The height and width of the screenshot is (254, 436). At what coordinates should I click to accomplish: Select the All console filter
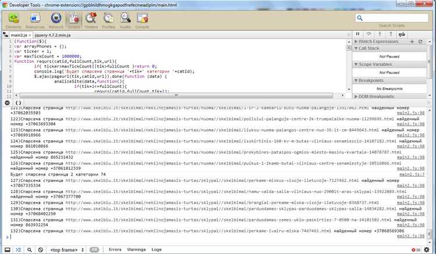[94, 249]
